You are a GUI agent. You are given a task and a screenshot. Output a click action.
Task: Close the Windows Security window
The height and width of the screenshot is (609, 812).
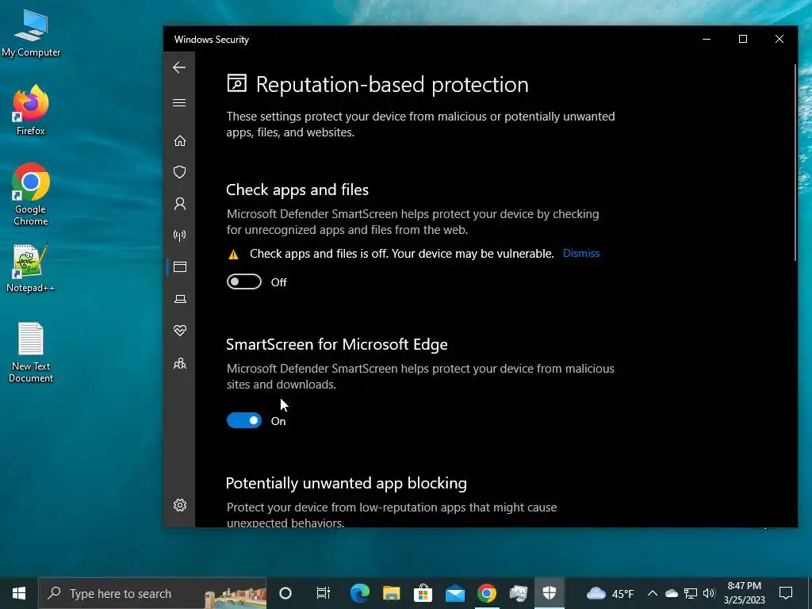pos(779,40)
